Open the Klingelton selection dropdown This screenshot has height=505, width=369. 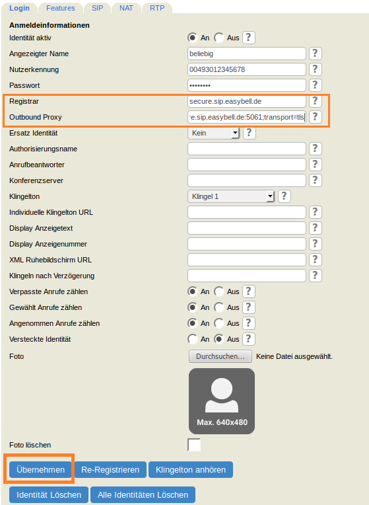231,196
